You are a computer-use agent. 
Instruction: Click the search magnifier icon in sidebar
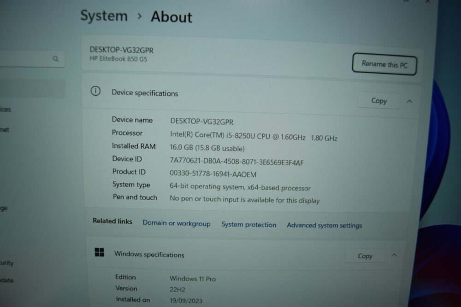(56, 59)
